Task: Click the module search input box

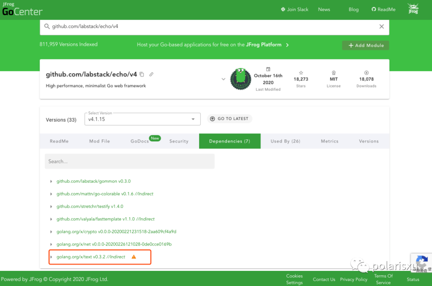Action: (214, 27)
